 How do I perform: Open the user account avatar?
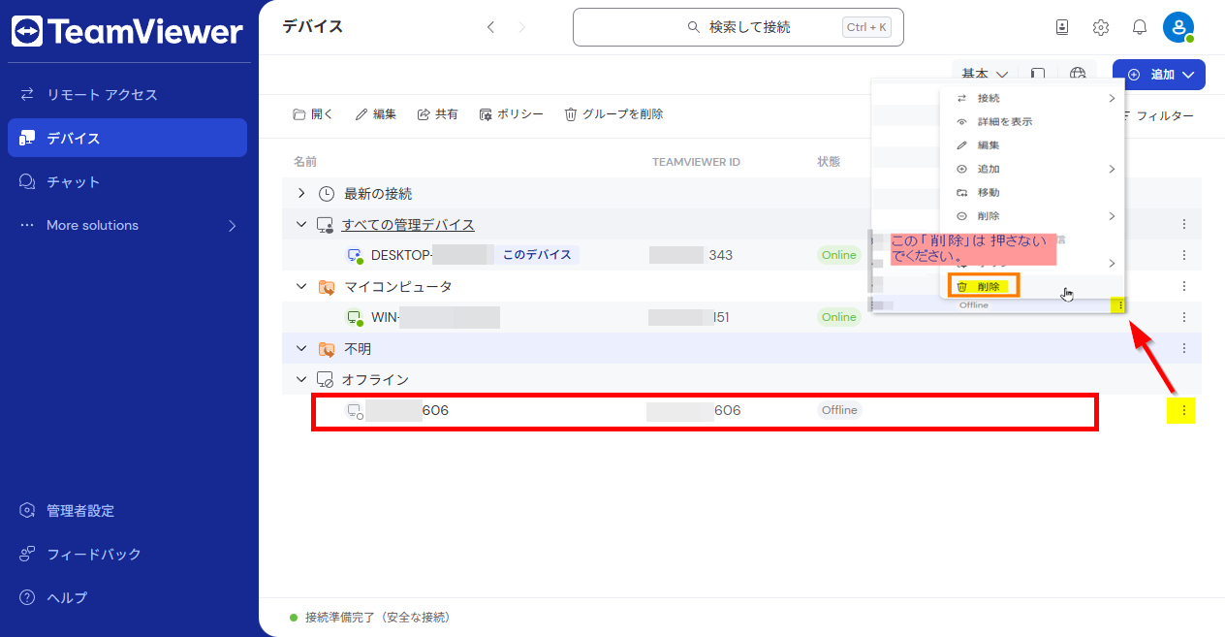pyautogui.click(x=1178, y=27)
